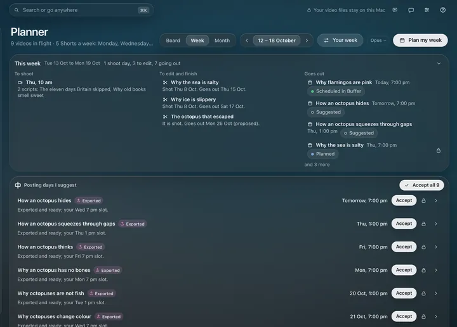The height and width of the screenshot is (327, 457).
Task: Accept the Why octopuses change colour suggestion
Action: [x=404, y=316]
